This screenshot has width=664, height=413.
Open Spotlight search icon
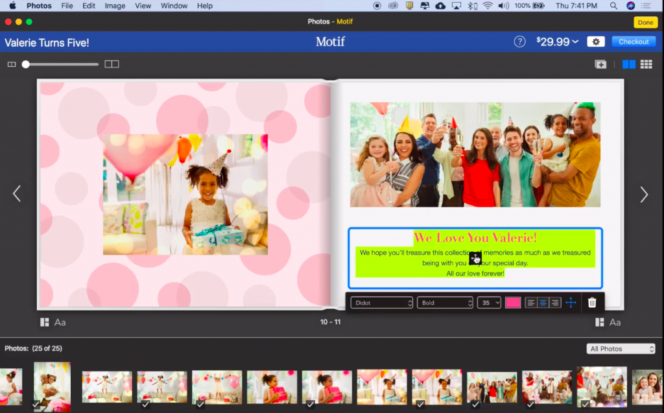click(x=613, y=6)
